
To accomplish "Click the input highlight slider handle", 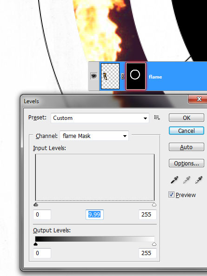I will (x=154, y=204).
